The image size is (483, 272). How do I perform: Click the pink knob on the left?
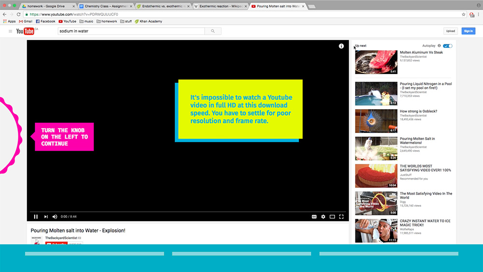[10, 136]
